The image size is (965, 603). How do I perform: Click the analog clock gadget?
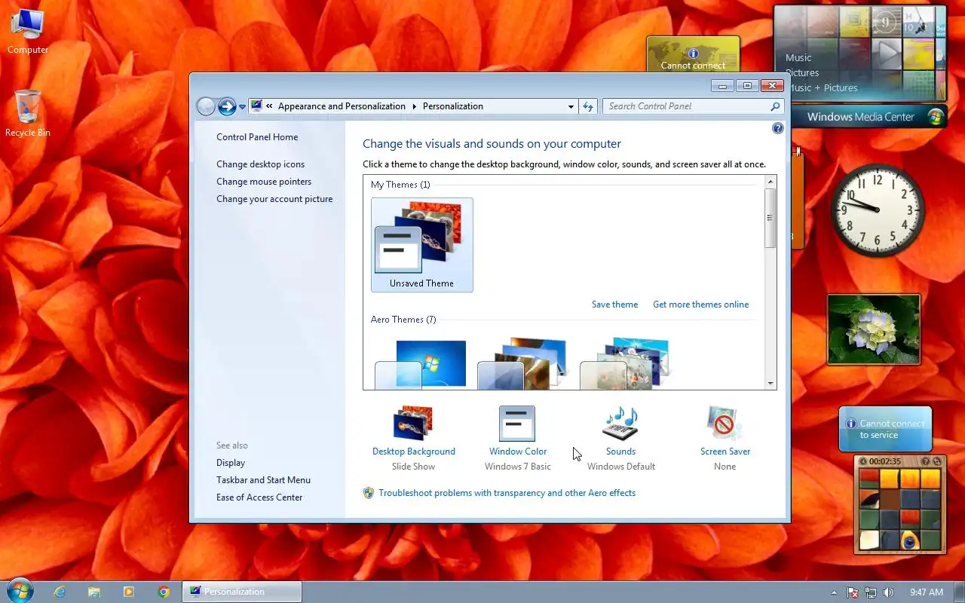click(x=878, y=210)
